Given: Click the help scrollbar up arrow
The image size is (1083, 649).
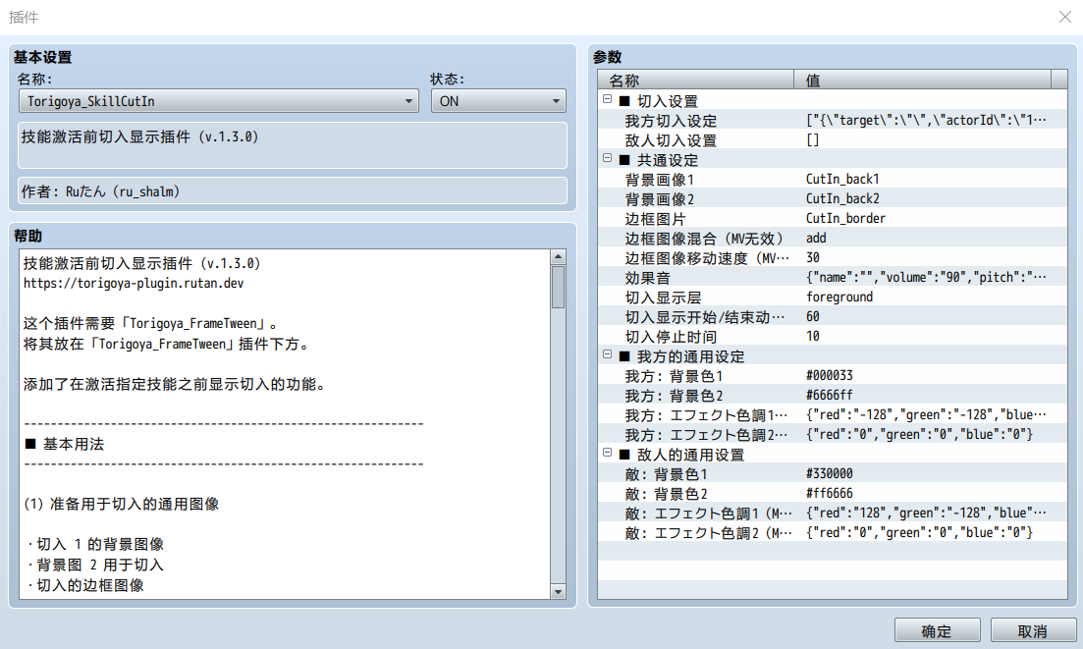Looking at the screenshot, I should (x=558, y=257).
